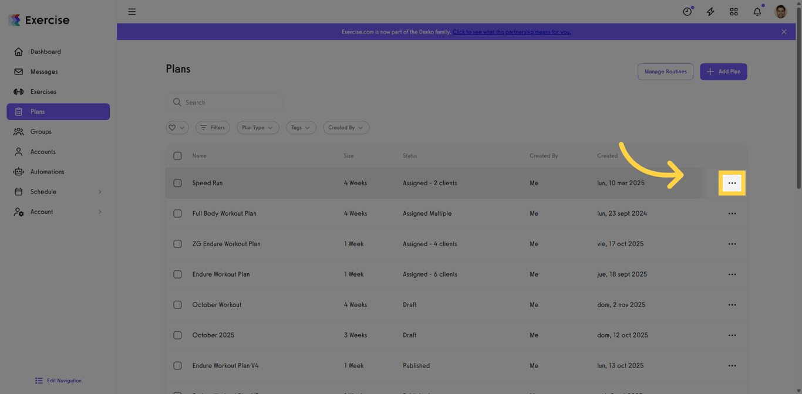Open the Groups section
802x394 pixels.
[39, 131]
